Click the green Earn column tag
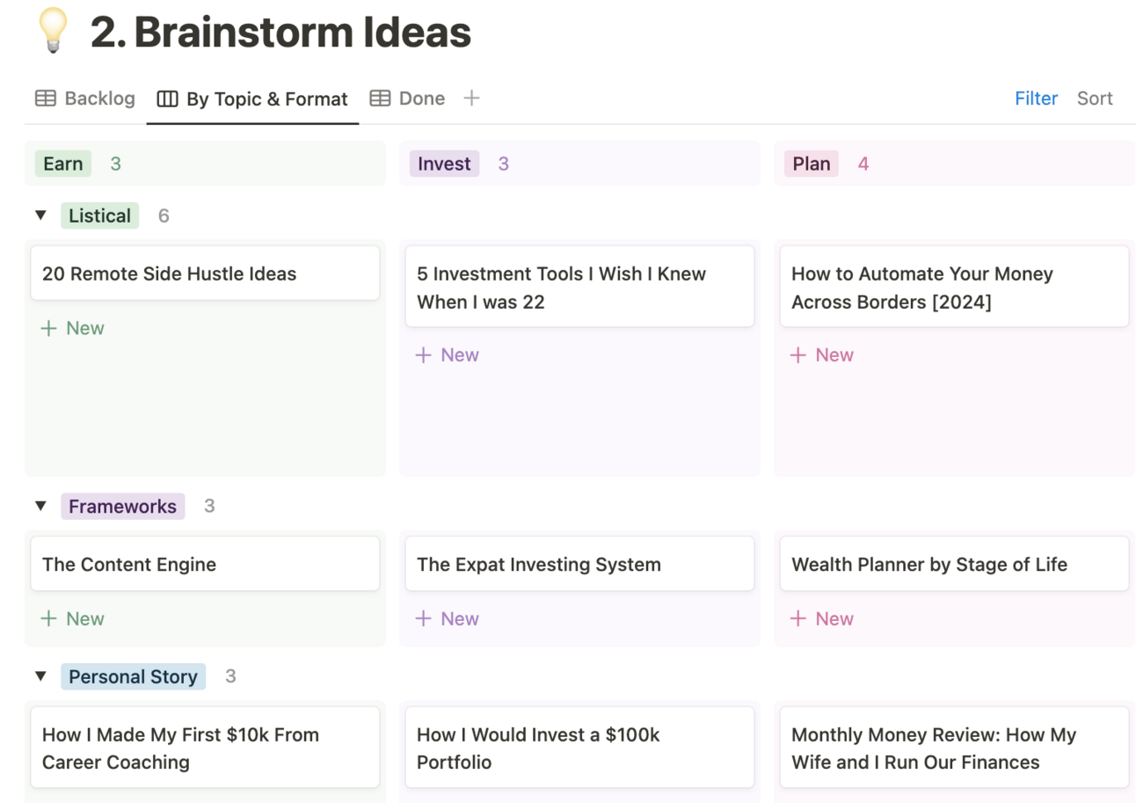The height and width of the screenshot is (803, 1136). coord(63,164)
